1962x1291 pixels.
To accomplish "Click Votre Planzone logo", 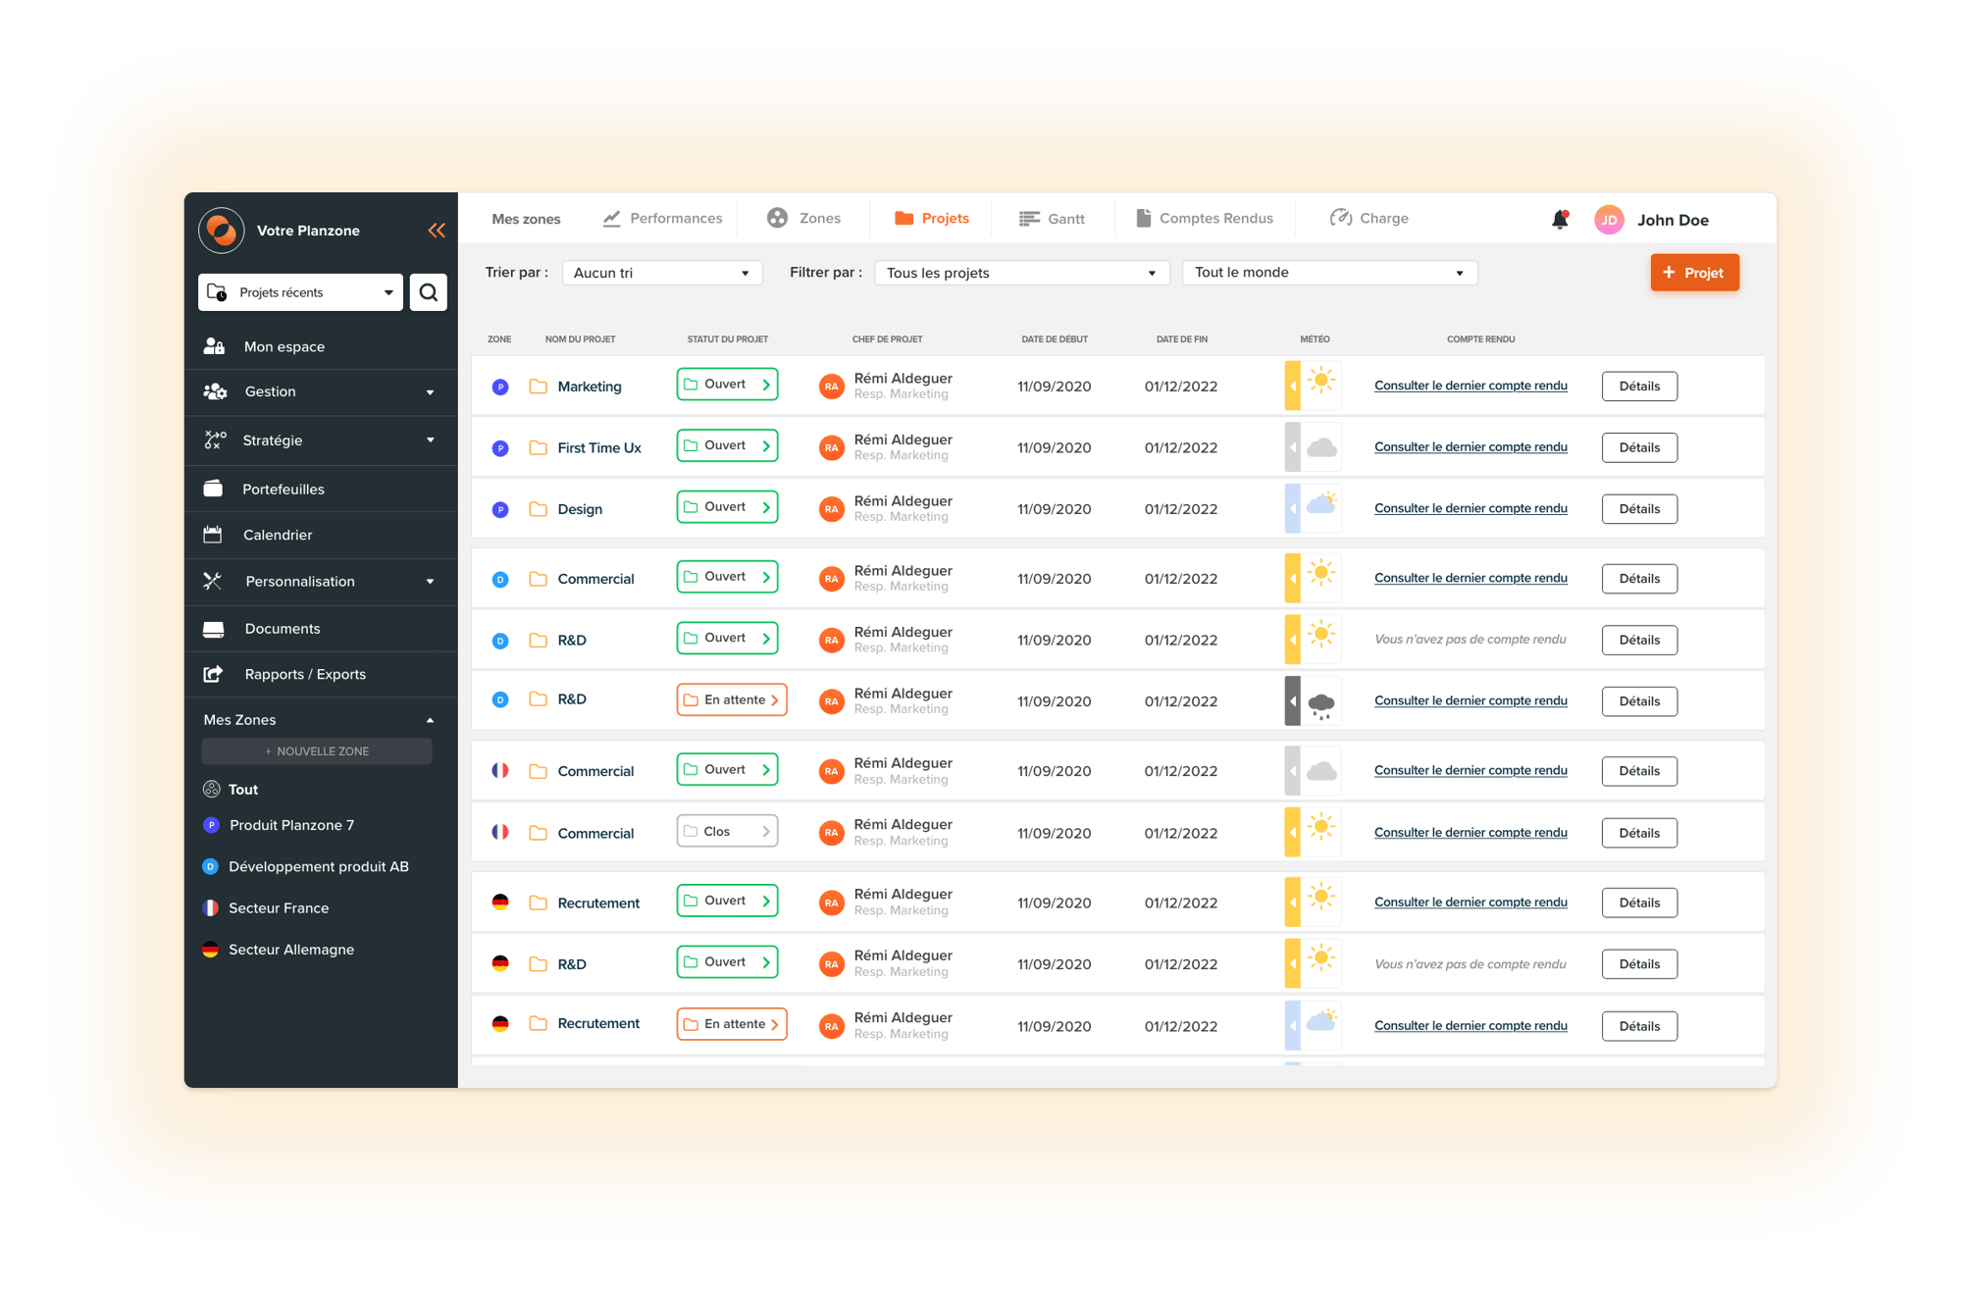I will click(222, 231).
